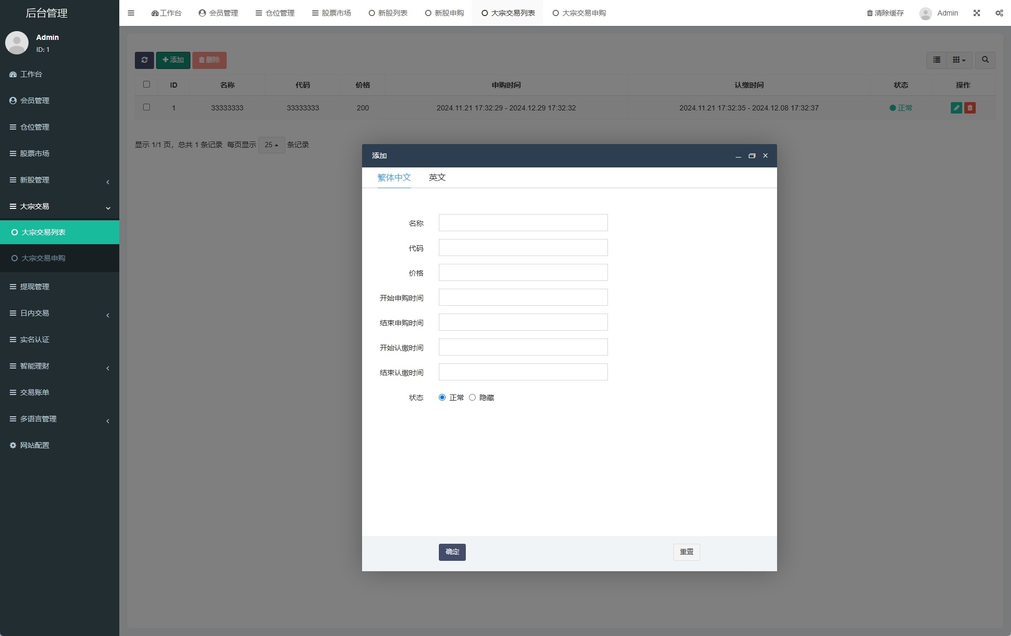Focus the 代码 input field
Image resolution: width=1011 pixels, height=636 pixels.
[x=523, y=248]
